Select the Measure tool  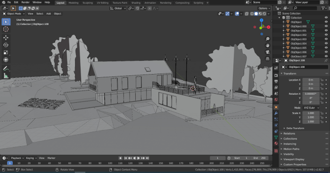(6, 76)
